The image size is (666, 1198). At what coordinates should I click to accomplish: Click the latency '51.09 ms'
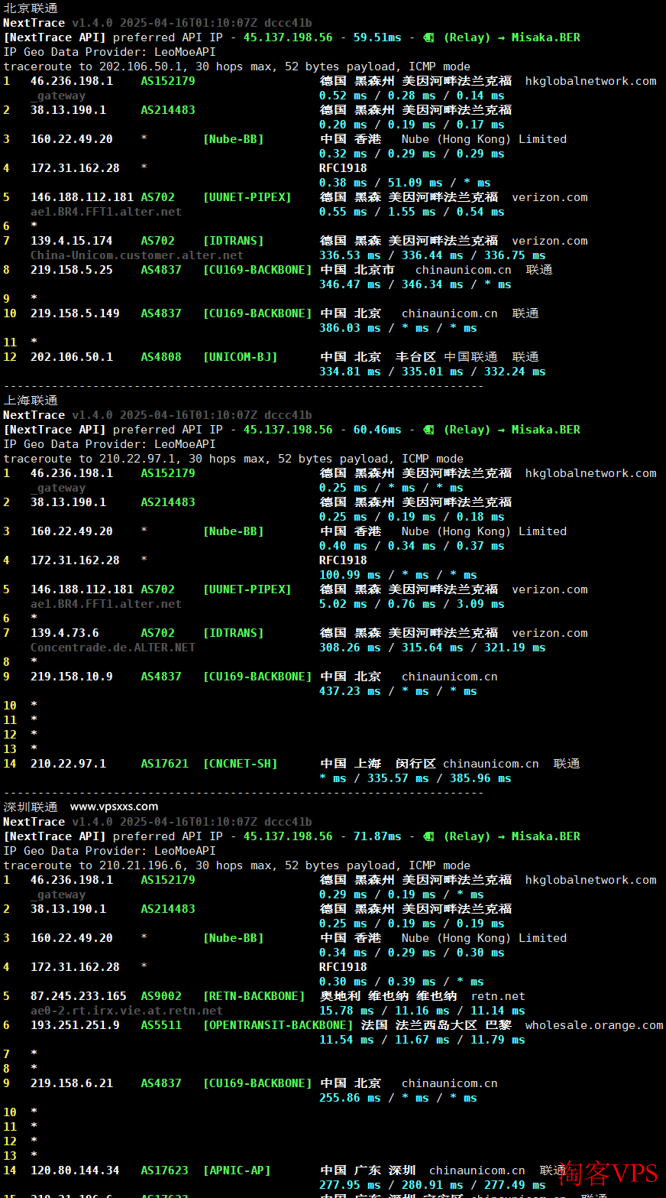415,183
